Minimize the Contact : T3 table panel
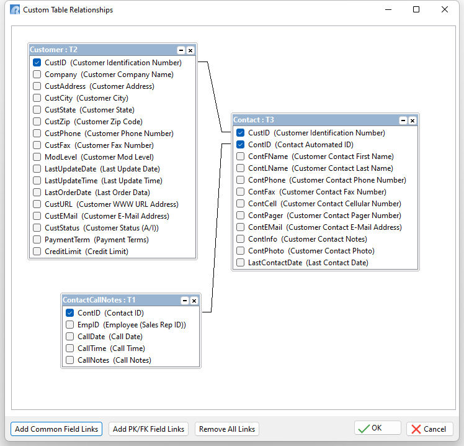This screenshot has width=464, height=446. [403, 121]
